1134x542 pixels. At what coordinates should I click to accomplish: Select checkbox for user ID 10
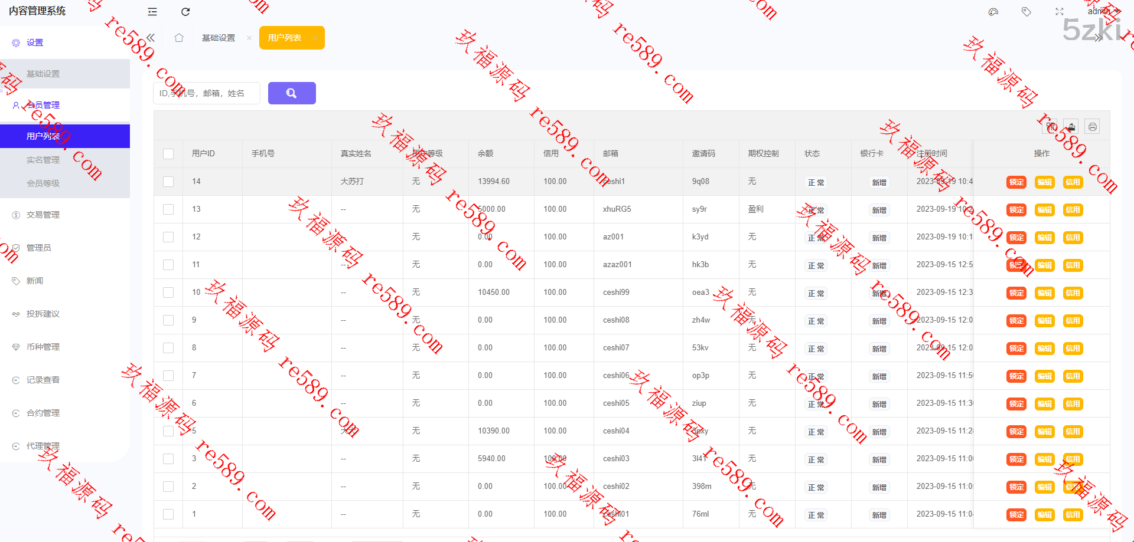click(x=168, y=293)
